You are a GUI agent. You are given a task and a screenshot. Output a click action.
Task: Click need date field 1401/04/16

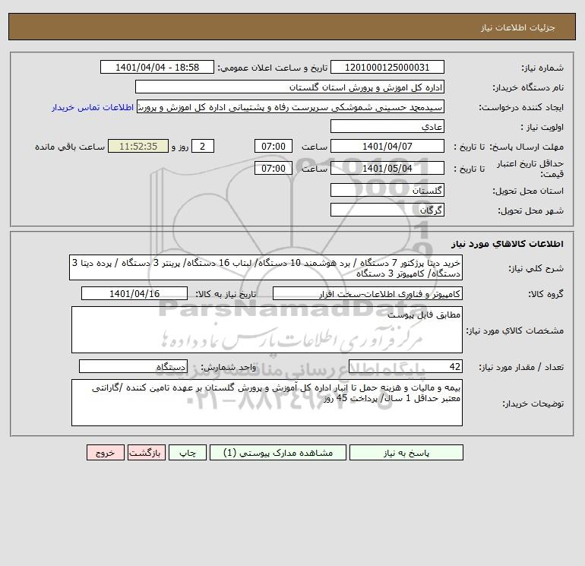pyautogui.click(x=134, y=293)
